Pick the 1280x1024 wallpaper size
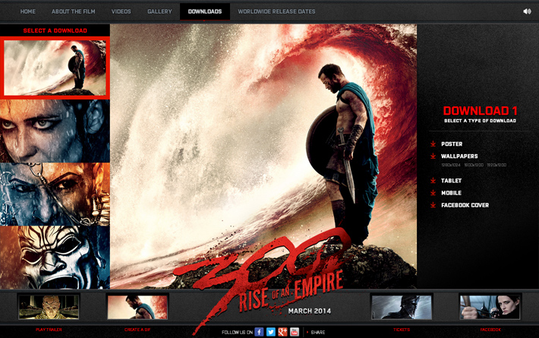 tap(451, 165)
